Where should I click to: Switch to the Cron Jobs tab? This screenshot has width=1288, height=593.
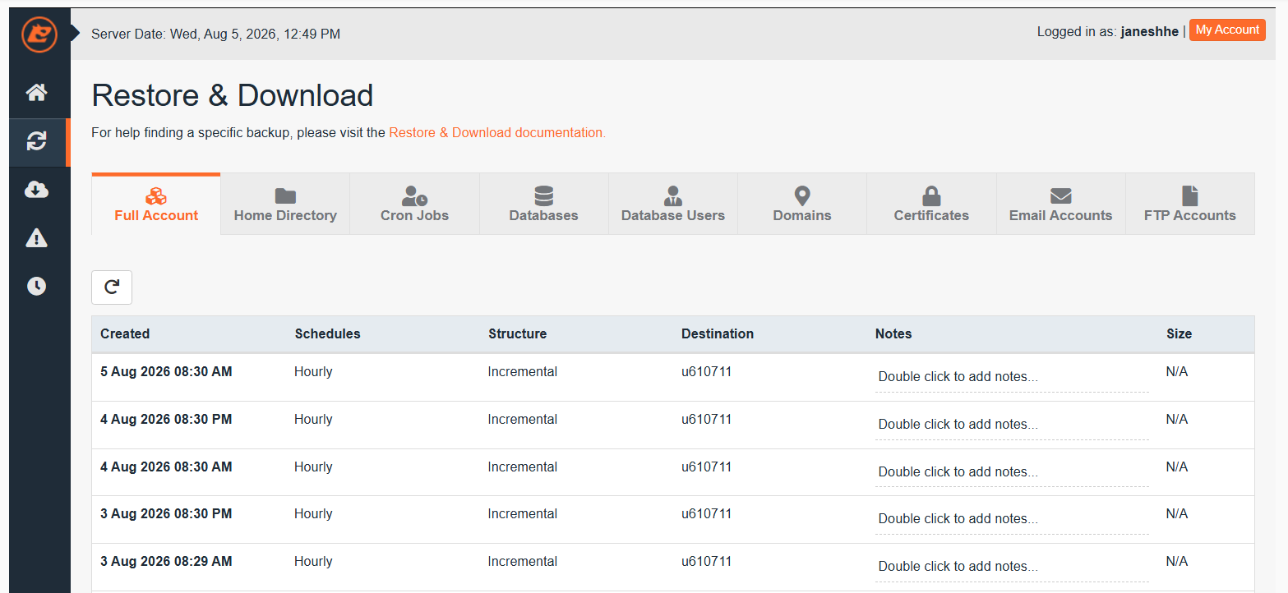tap(414, 204)
